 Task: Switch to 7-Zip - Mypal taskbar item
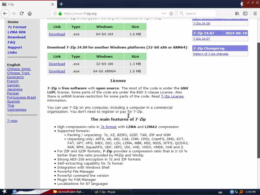(x=111, y=192)
